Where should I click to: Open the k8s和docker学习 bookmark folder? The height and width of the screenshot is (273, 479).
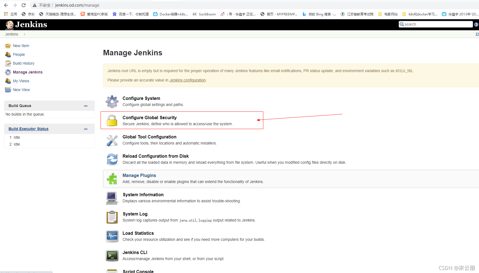click(420, 14)
